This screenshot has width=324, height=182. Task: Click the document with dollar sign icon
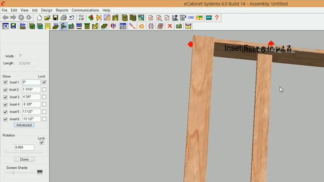[158, 18]
